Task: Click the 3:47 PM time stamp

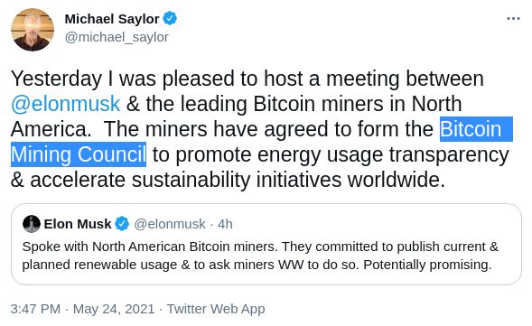Action: tap(35, 309)
